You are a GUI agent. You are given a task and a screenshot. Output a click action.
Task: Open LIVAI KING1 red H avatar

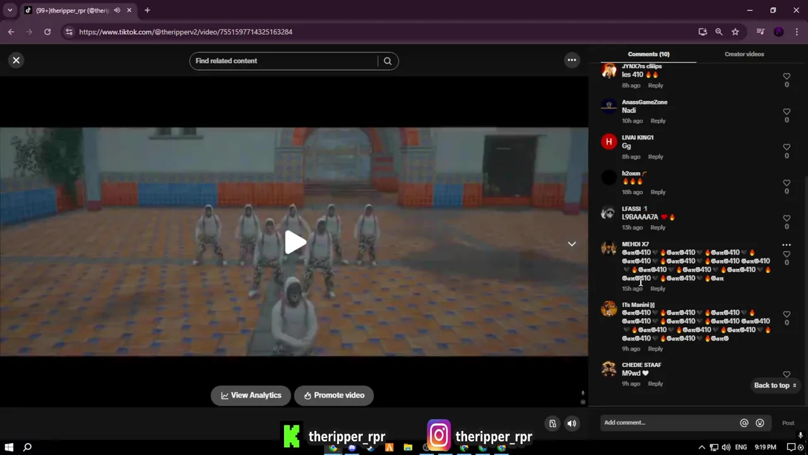click(x=609, y=142)
